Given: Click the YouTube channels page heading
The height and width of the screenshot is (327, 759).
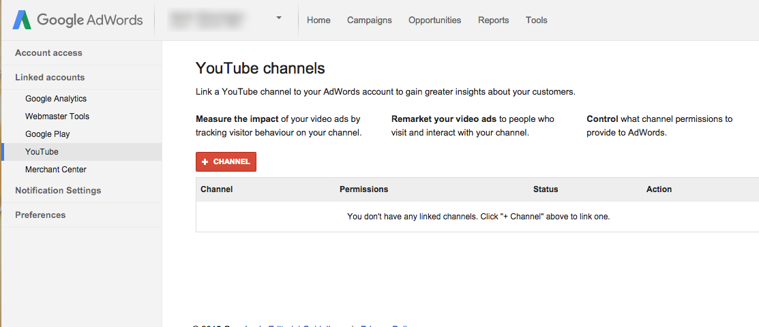Looking at the screenshot, I should [x=260, y=69].
